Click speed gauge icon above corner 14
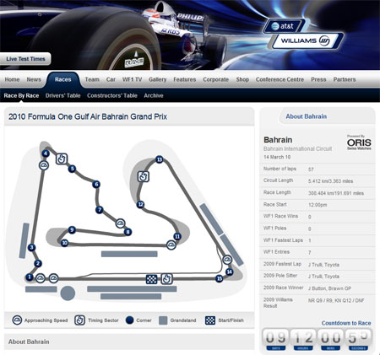380x355 pixels. tap(227, 260)
